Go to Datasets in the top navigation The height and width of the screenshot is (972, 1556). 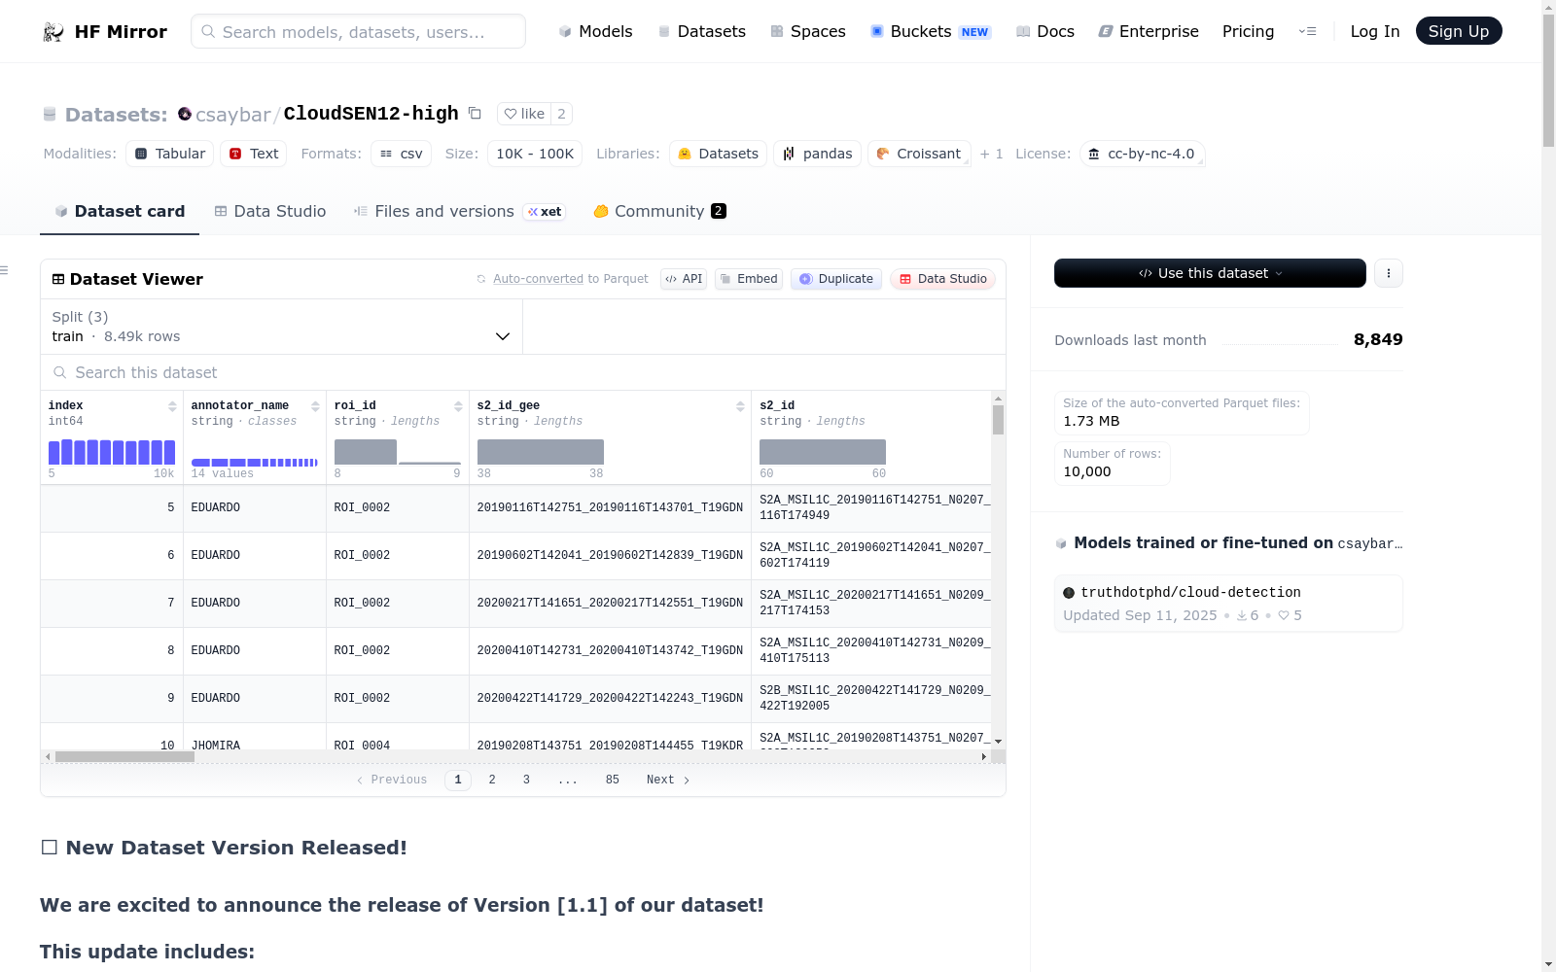(702, 31)
